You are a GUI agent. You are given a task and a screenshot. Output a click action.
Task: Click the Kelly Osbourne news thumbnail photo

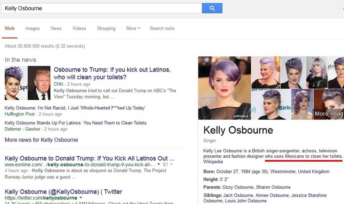point(16,83)
